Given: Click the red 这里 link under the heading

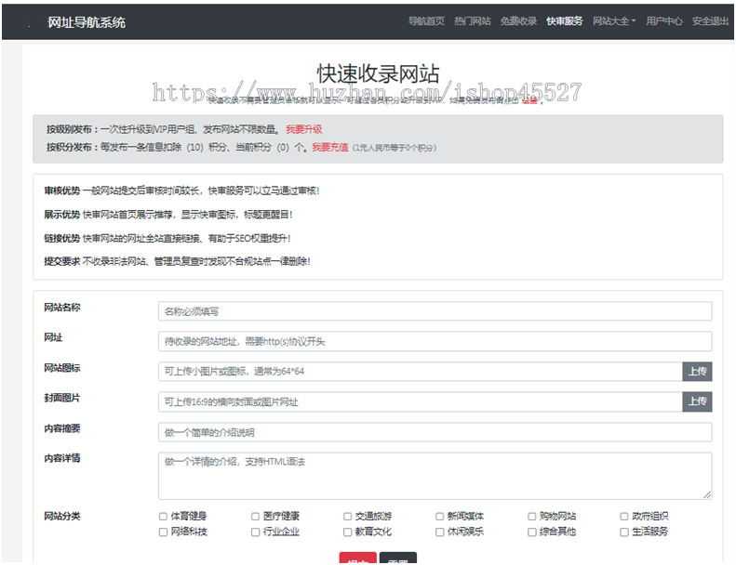Looking at the screenshot, I should pos(529,100).
